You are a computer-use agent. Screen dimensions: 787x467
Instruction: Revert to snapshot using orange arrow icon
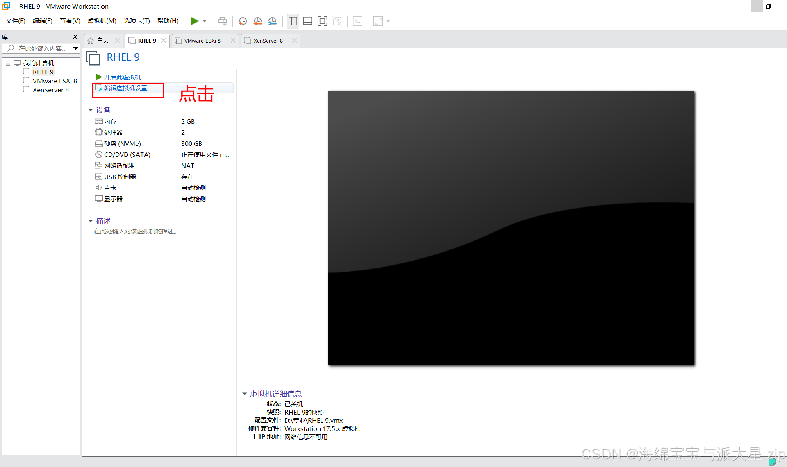(257, 21)
